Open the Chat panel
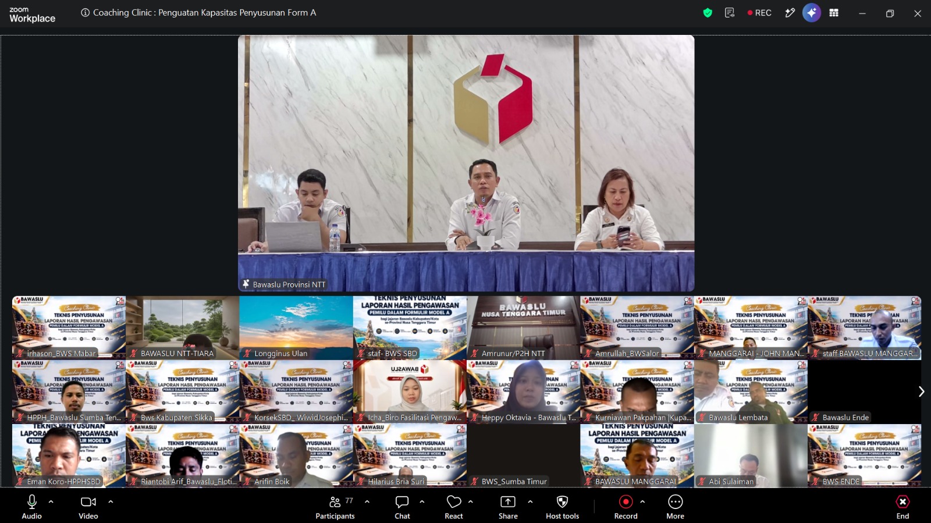The width and height of the screenshot is (931, 523). coord(402,506)
